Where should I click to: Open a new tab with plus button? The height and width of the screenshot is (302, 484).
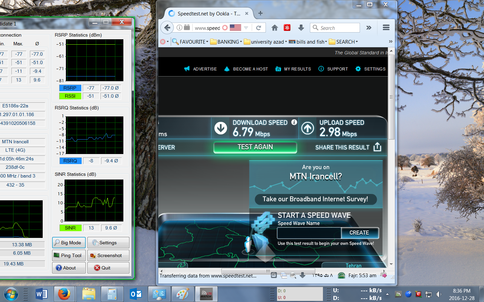(260, 13)
